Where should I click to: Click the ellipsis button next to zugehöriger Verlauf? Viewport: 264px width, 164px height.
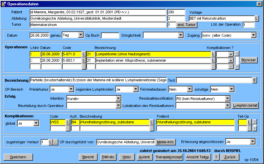[x=55, y=142]
